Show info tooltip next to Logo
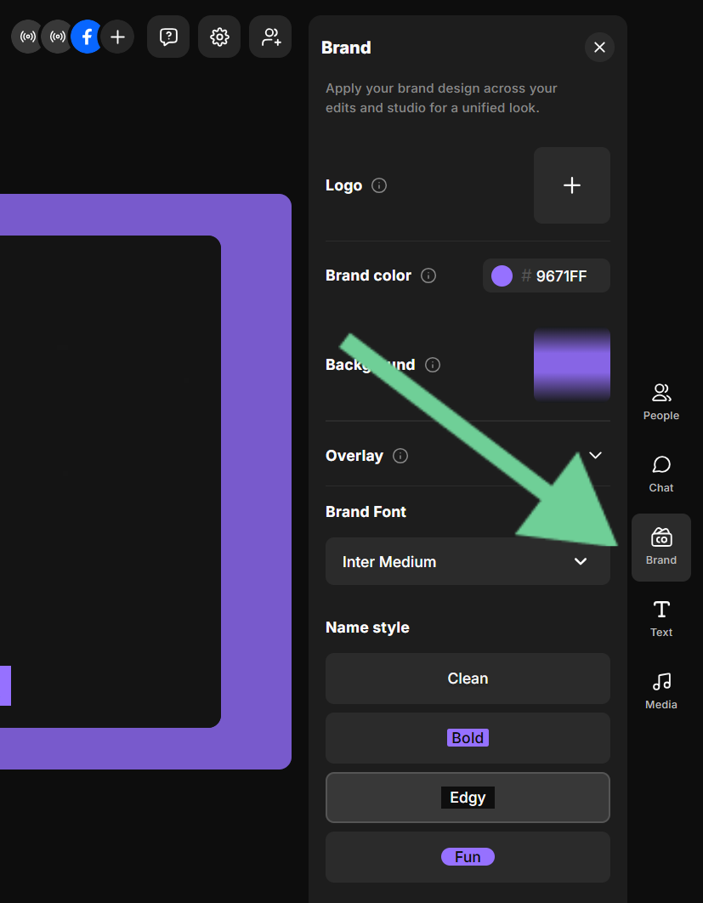 click(379, 185)
